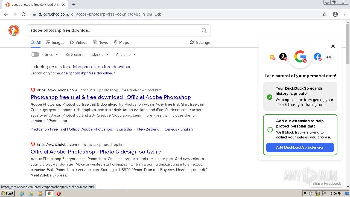350x197 pixels.
Task: Switch to the News tab
Action: (100, 42)
